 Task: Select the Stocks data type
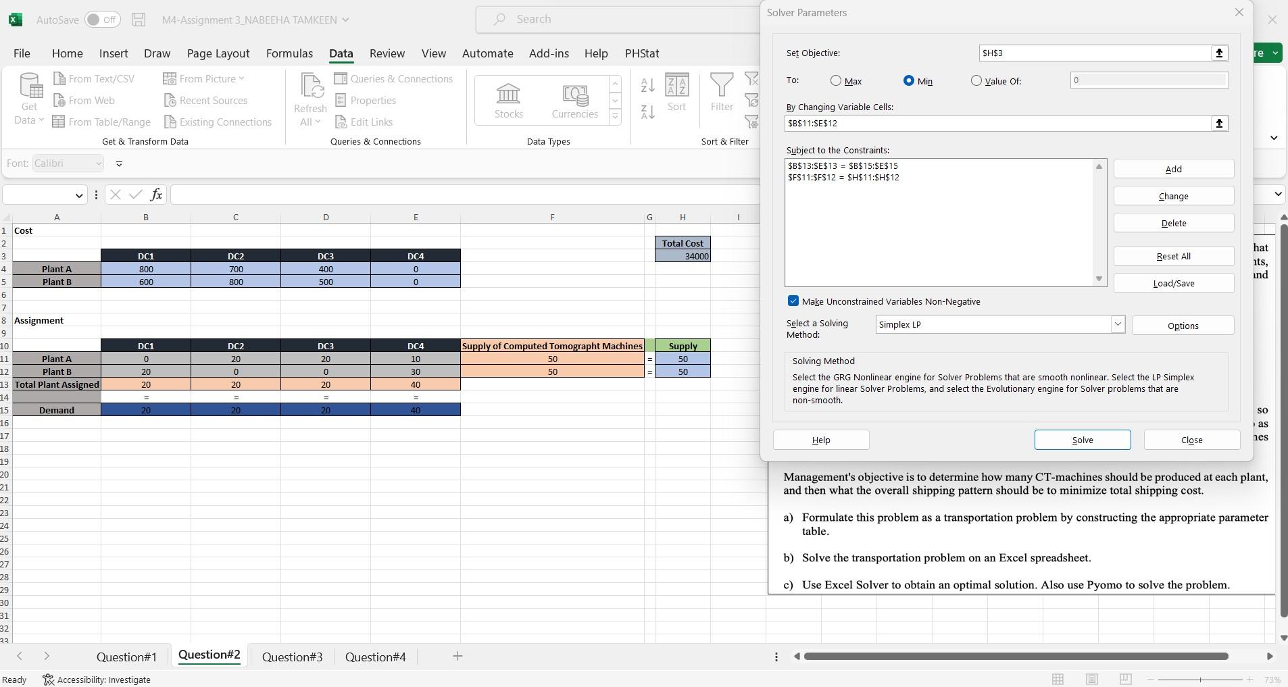pos(508,99)
